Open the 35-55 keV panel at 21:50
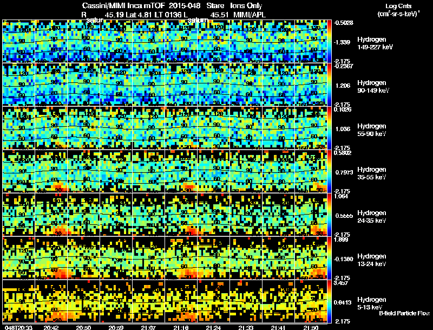Screen dimensions: 433x330 [x=311, y=171]
